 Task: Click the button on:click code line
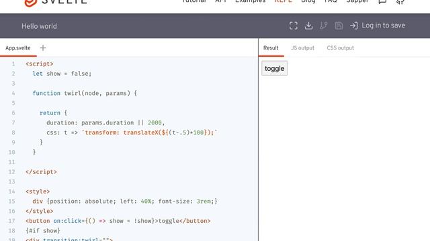click(118, 221)
